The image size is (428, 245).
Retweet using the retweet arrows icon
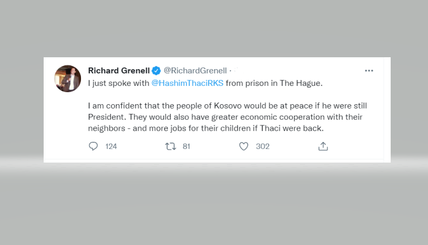coord(170,147)
